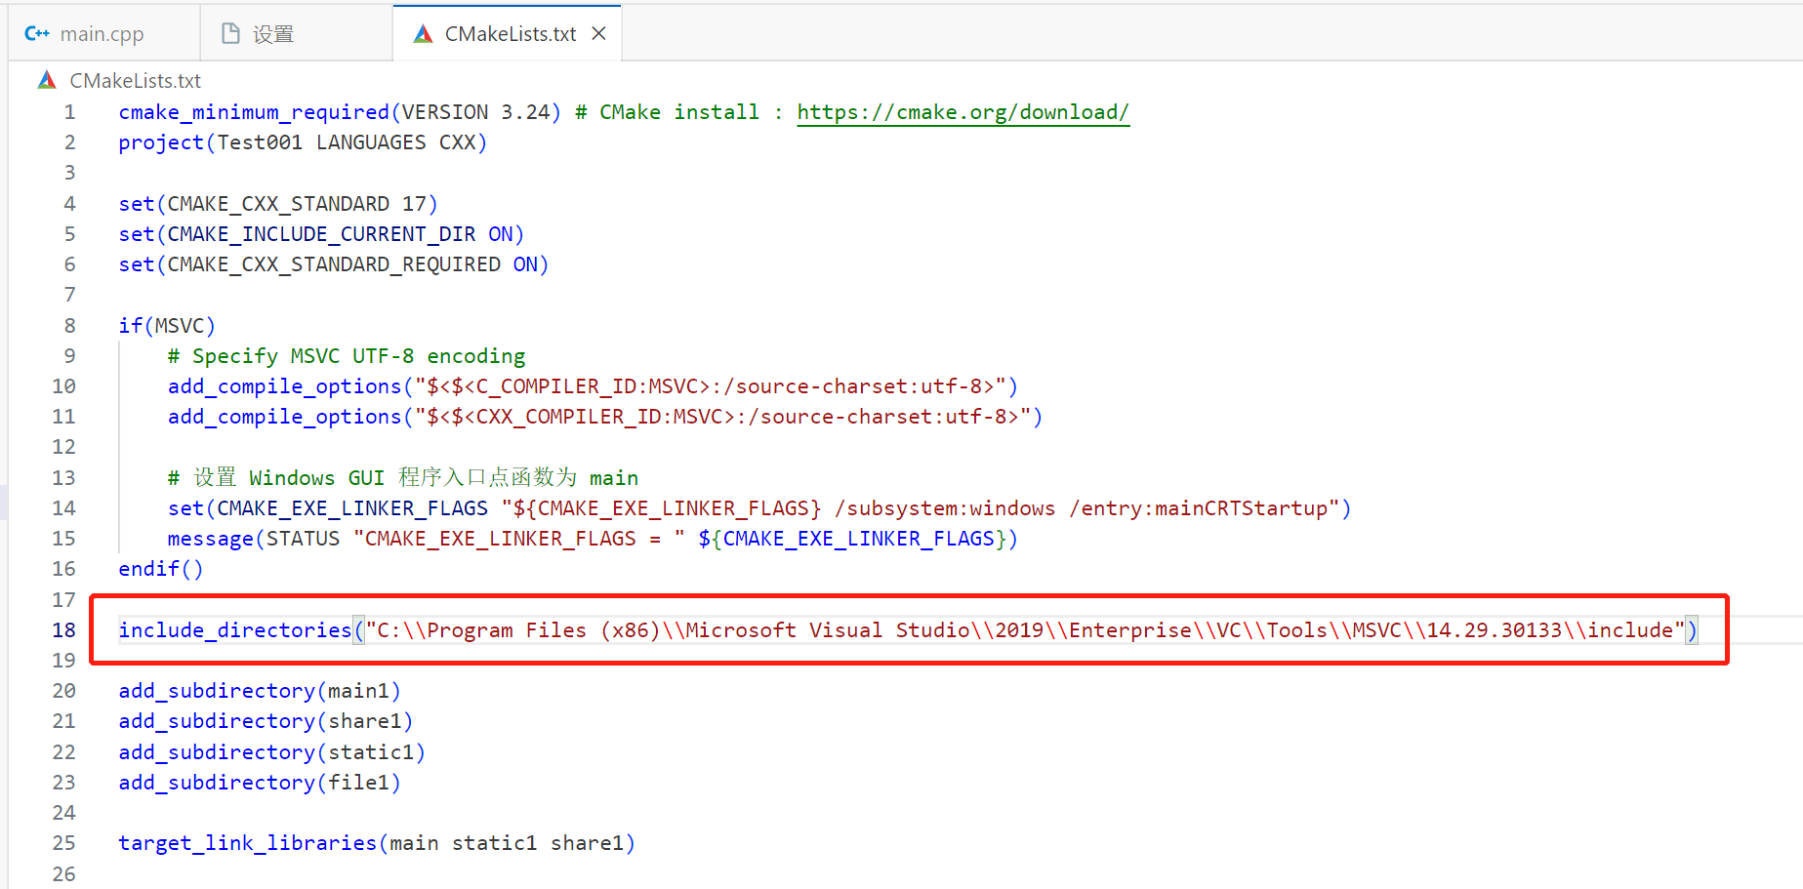The image size is (1803, 889).
Task: Open the 设置 settings tab
Action: 275,32
